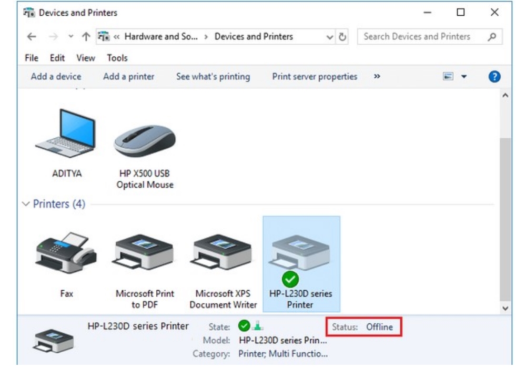Click See what's printing
The height and width of the screenshot is (368, 526).
pos(213,77)
